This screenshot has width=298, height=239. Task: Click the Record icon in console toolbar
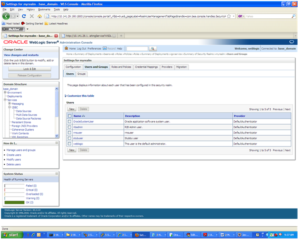click(x=105, y=48)
